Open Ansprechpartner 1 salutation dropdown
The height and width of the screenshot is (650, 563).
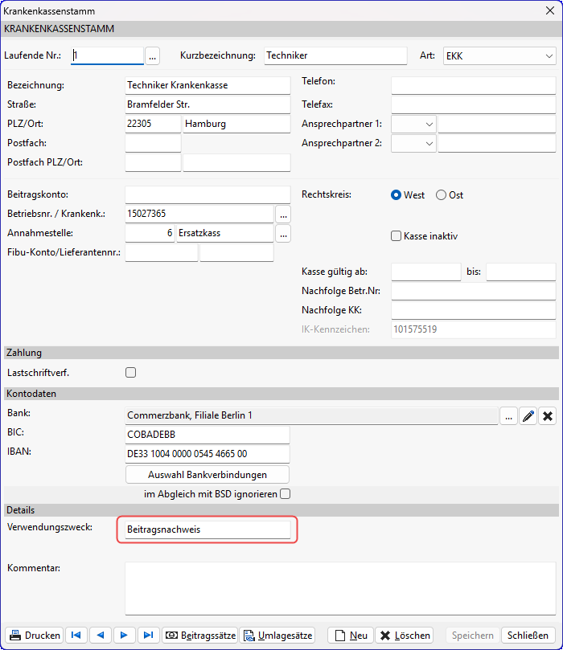click(x=413, y=124)
